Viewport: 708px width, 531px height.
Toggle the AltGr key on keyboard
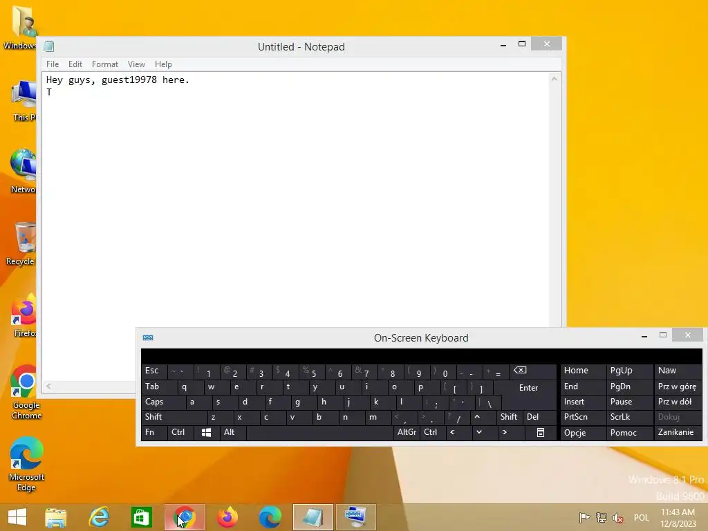pyautogui.click(x=407, y=433)
